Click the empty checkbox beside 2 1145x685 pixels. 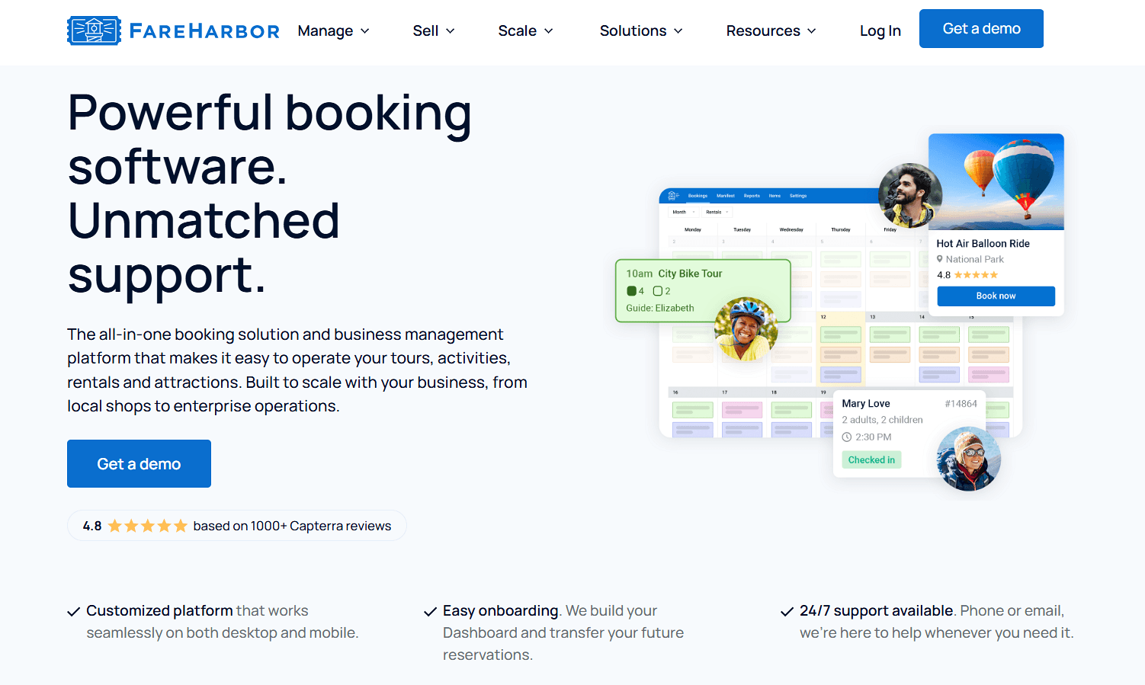(658, 291)
